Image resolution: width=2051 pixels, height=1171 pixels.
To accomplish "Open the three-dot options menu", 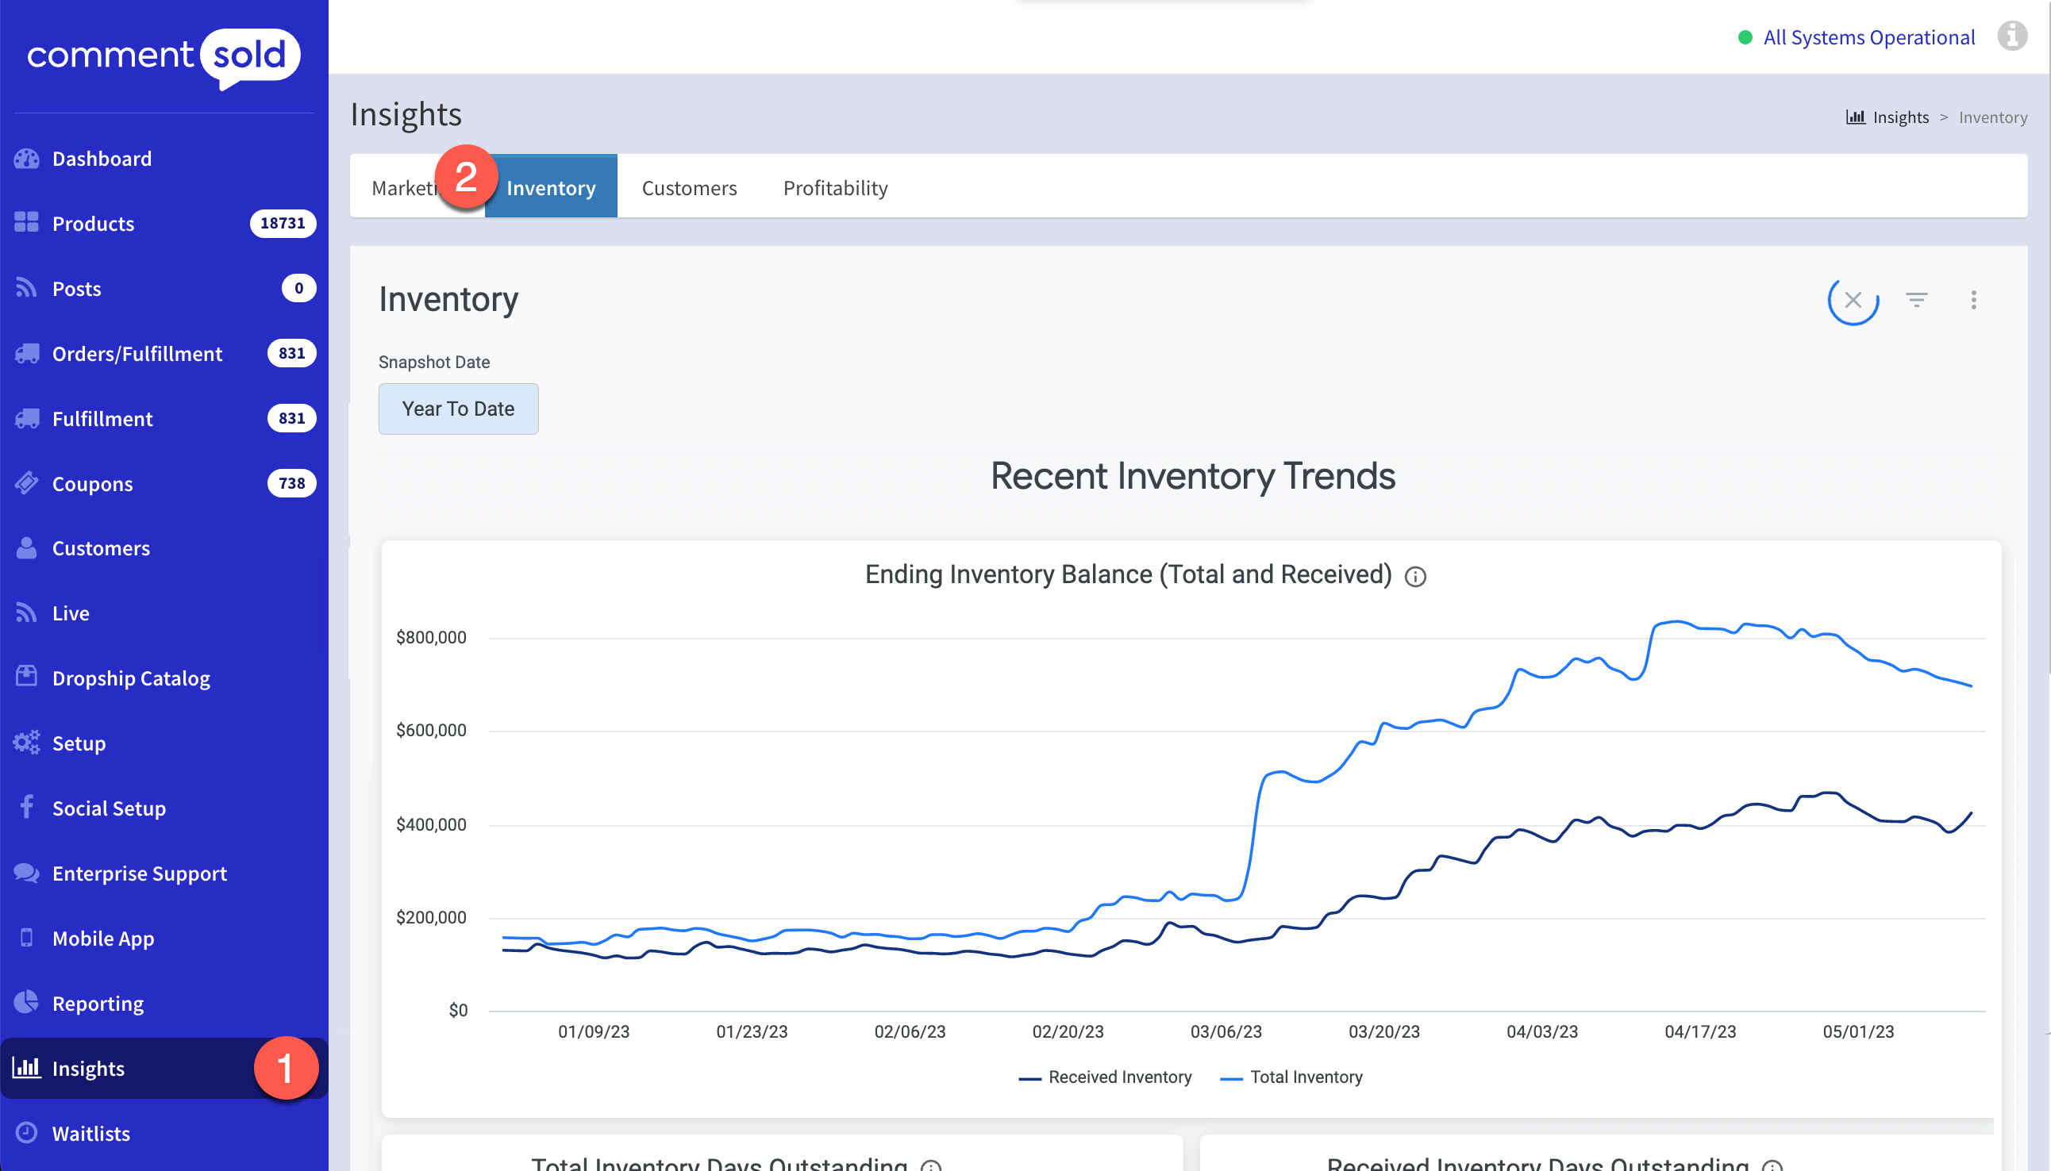I will [x=1973, y=300].
